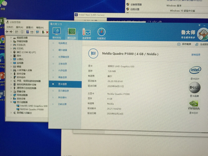
Task: Click the red X uninstall device icon
Action: pos(47,32)
